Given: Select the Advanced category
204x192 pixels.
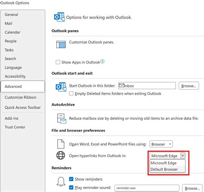Looking at the screenshot, I should 23,87.
